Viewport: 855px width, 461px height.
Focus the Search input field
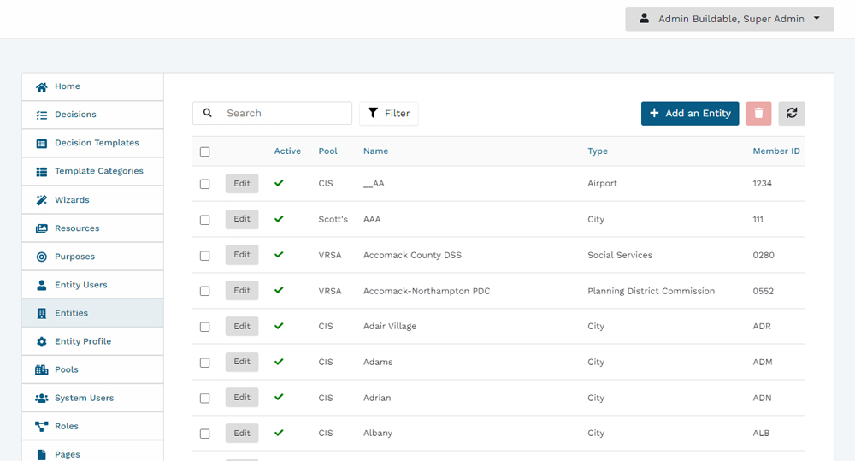272,113
